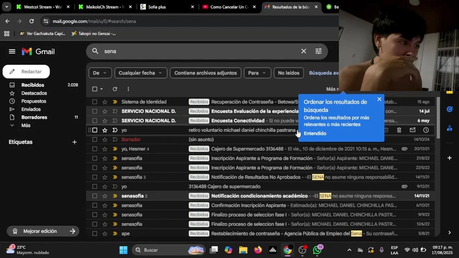Star the Encuesta Conectividad email

tap(105, 121)
